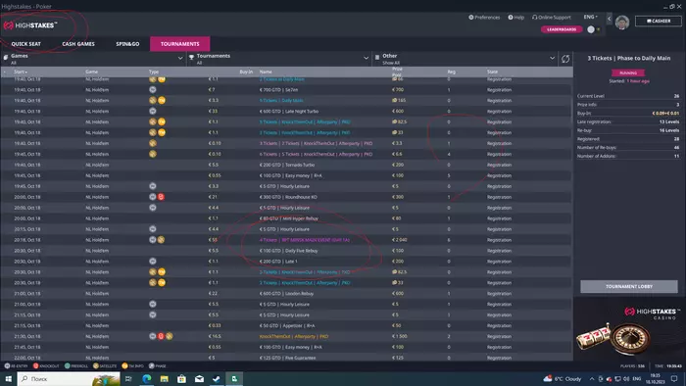
Task: Open File Explorer from taskbar
Action: 164,378
